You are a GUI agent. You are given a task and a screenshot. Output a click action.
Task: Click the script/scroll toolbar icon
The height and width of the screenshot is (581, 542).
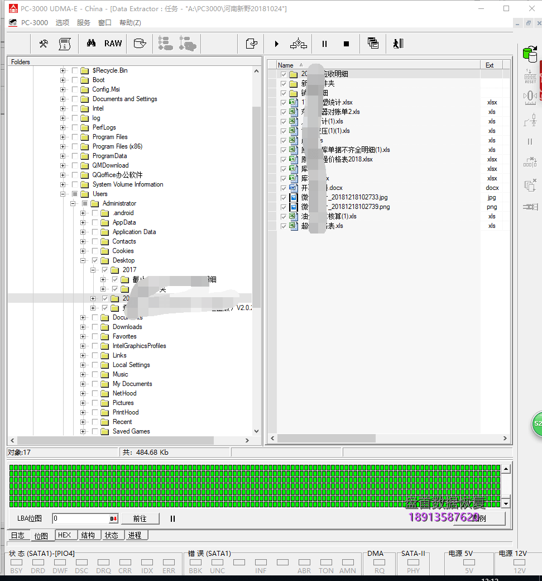pyautogui.click(x=65, y=44)
